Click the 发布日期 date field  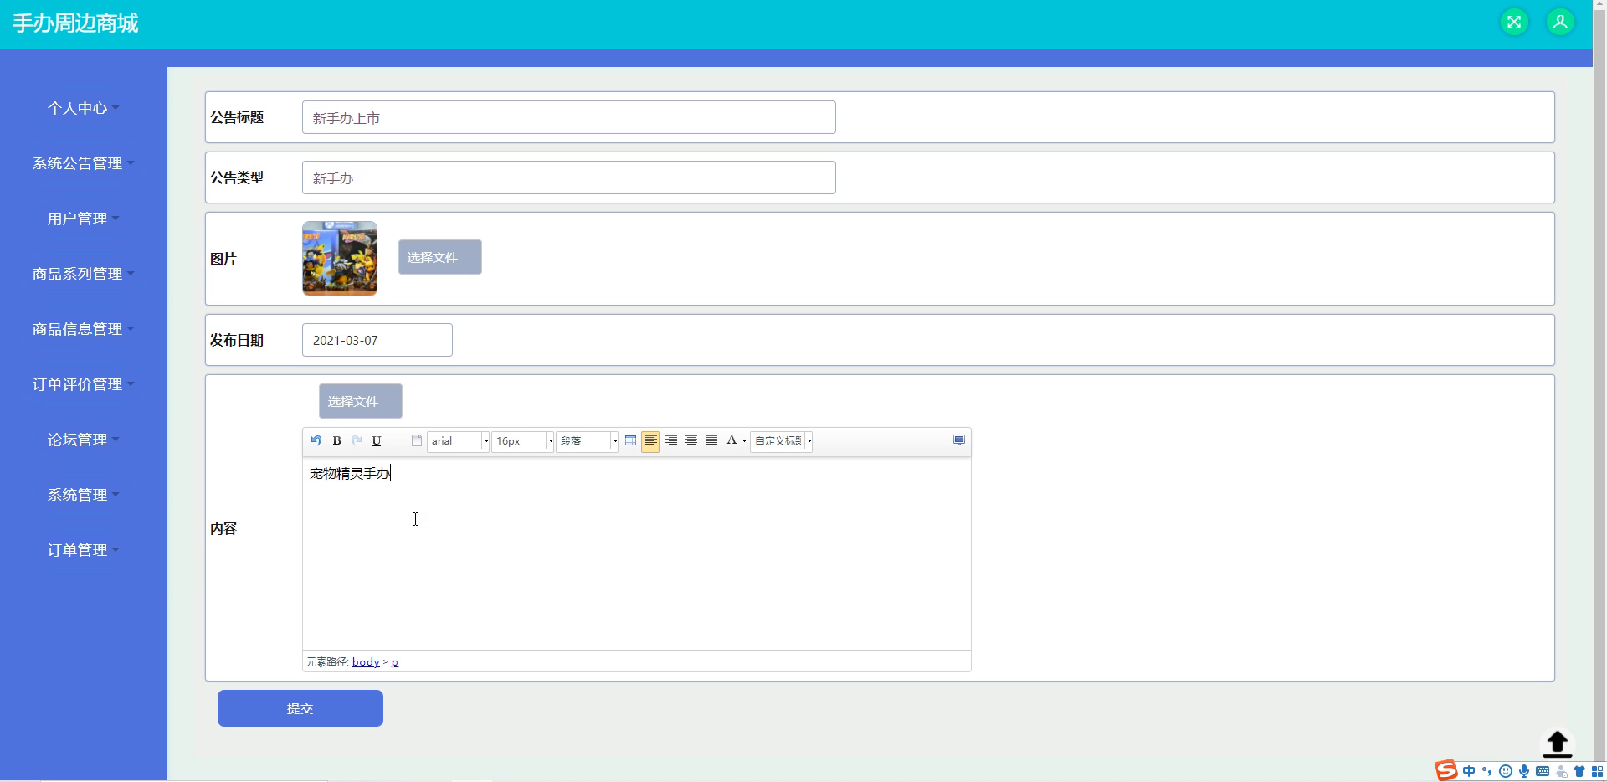(377, 340)
